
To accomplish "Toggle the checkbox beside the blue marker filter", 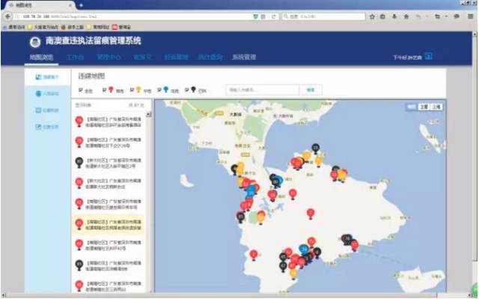I will click(x=159, y=90).
